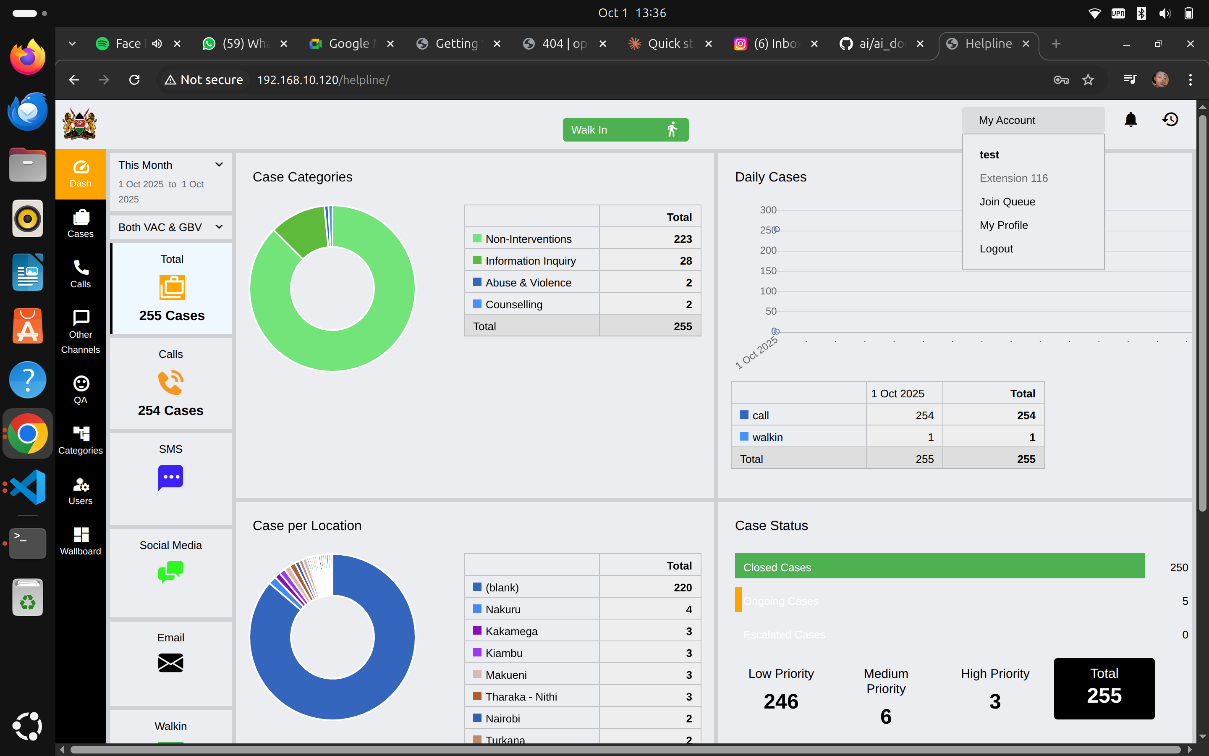Open the My Account button
1209x756 pixels.
coord(1007,120)
